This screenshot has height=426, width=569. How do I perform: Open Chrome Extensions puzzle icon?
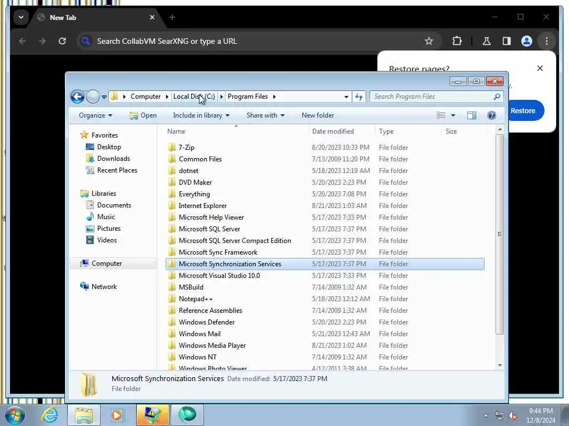pyautogui.click(x=457, y=41)
